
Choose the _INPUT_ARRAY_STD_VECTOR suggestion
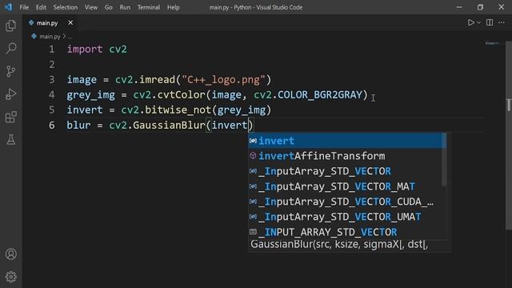tap(345, 232)
